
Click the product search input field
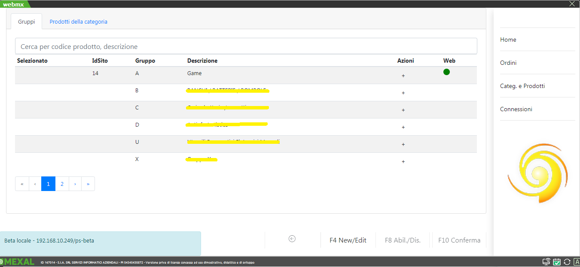pos(246,46)
